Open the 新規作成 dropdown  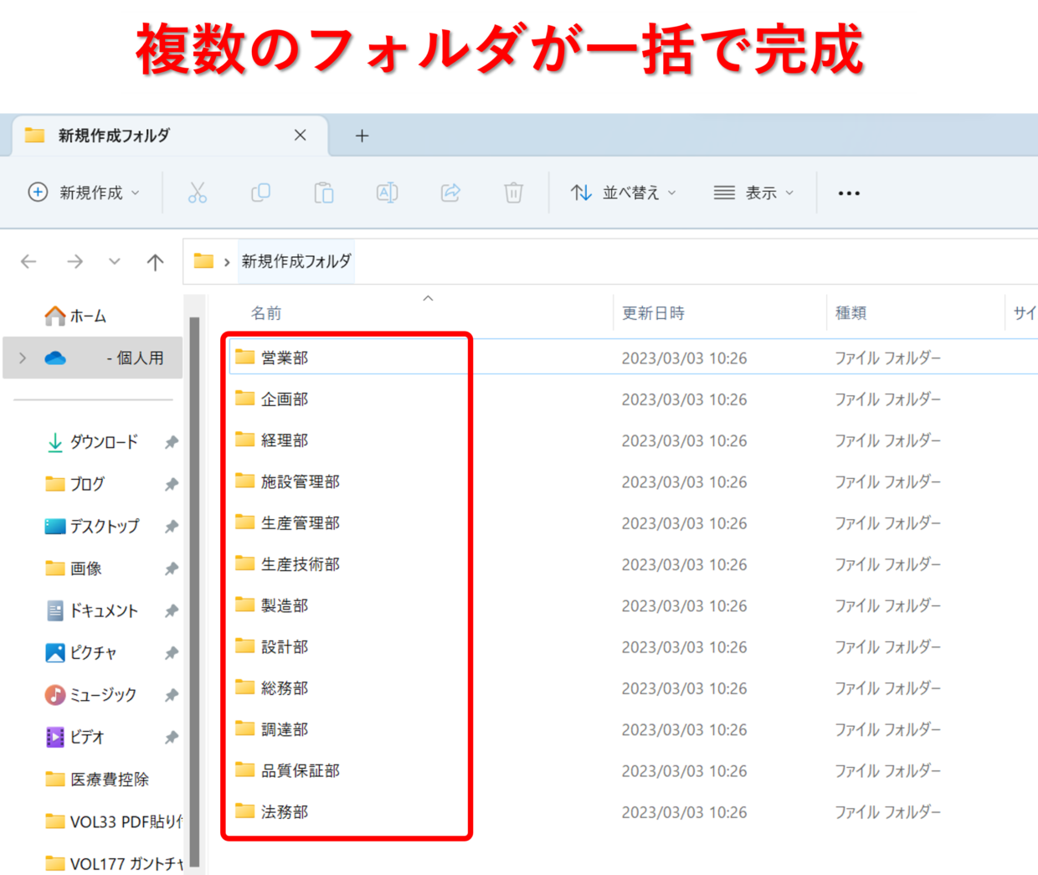[x=84, y=193]
